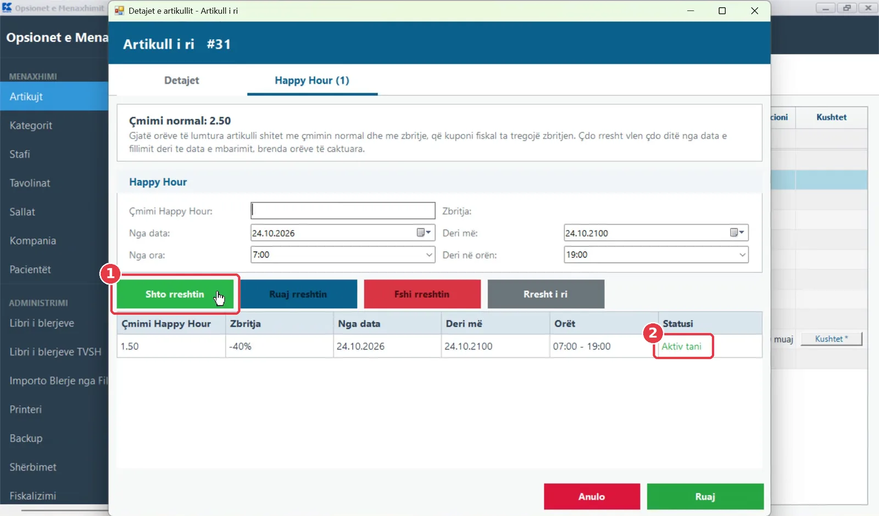Click the 07:00 - 19:00 hours cell
Image resolution: width=879 pixels, height=516 pixels.
[x=604, y=346]
